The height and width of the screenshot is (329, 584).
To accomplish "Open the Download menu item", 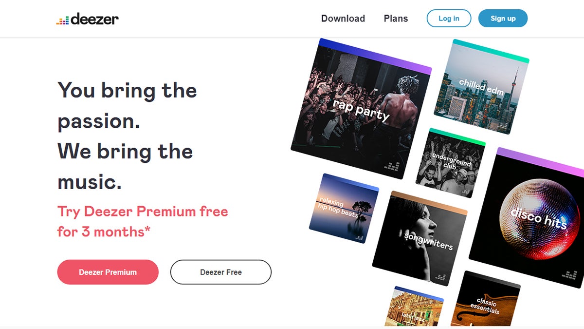I will (x=343, y=19).
